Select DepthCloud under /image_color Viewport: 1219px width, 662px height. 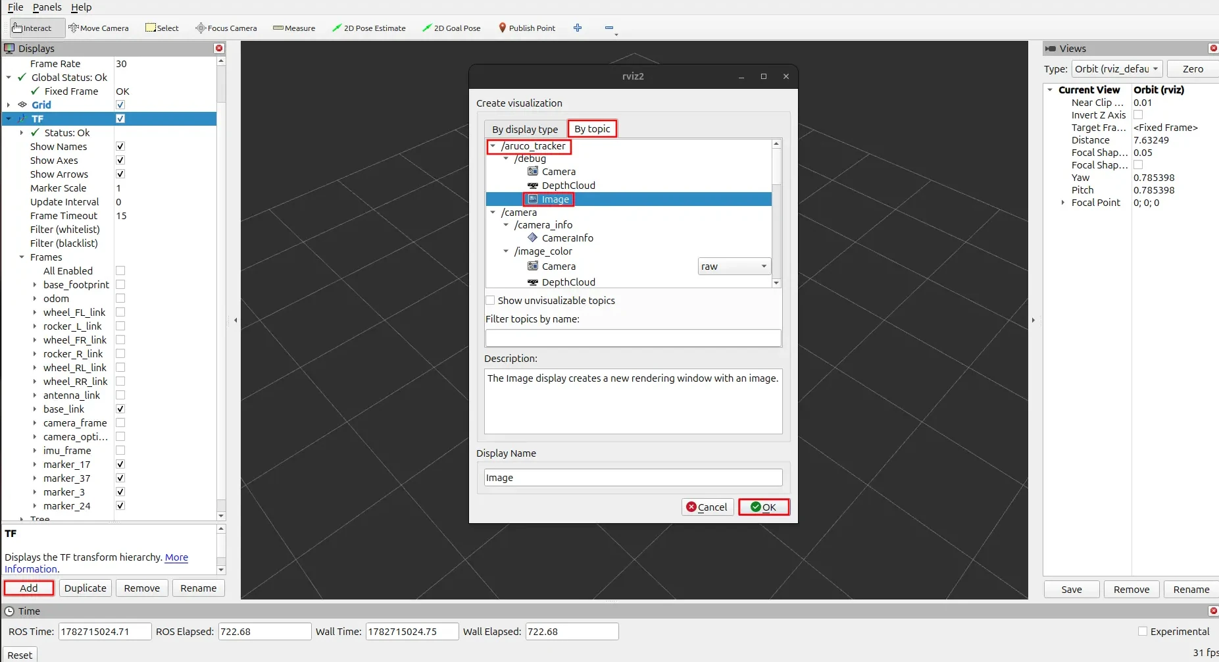tap(568, 282)
